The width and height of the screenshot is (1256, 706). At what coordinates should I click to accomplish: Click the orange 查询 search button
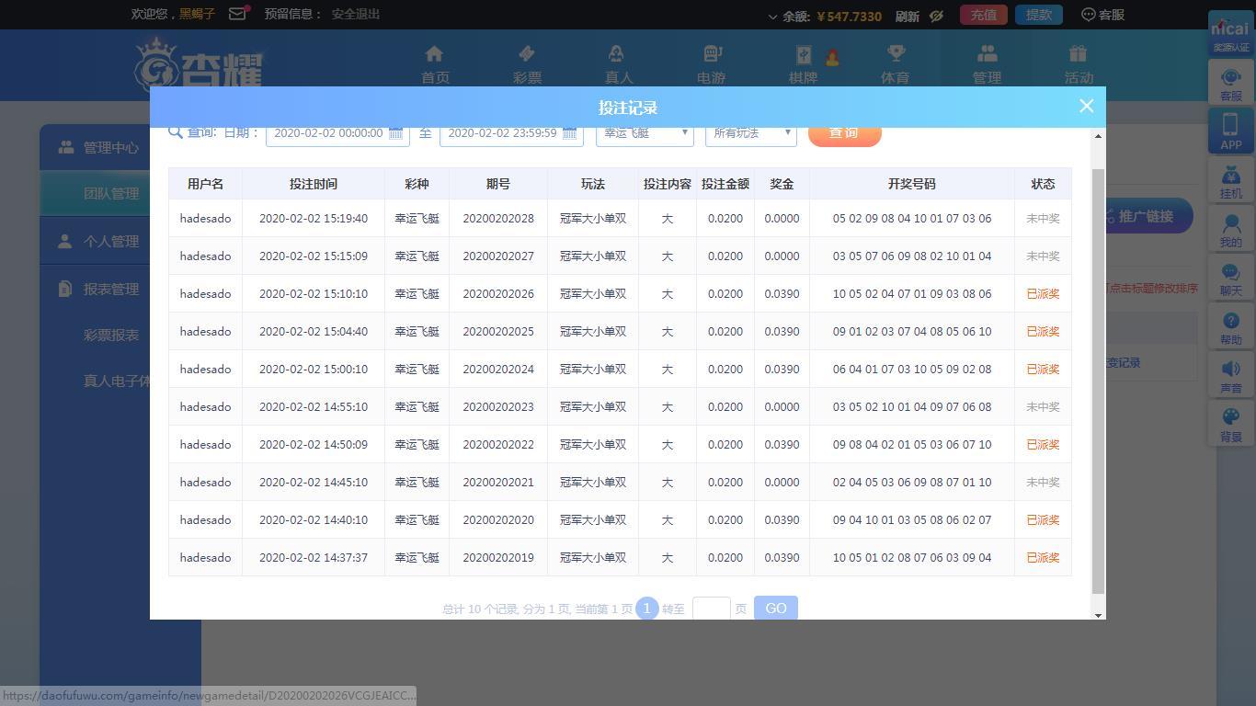[x=844, y=134]
